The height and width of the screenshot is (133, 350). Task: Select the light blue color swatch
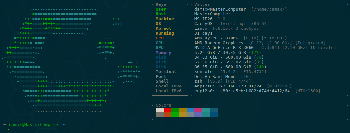click(191, 110)
